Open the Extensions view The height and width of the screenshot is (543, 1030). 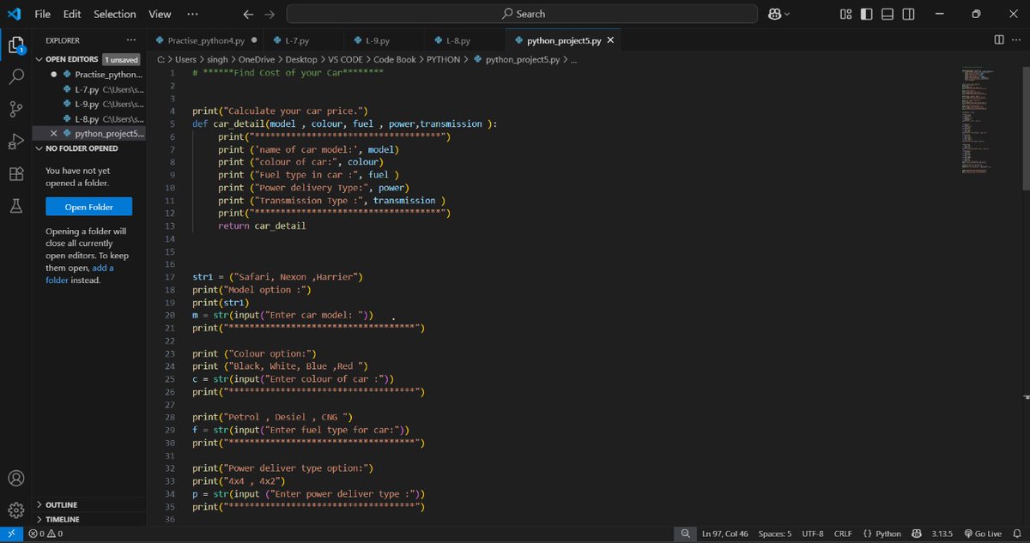coord(15,173)
